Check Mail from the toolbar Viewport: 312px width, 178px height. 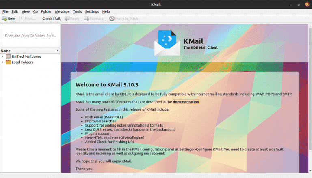[x=51, y=19]
